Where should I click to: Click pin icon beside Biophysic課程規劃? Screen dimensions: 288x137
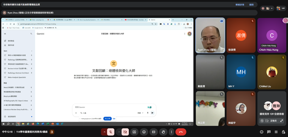(x=31, y=96)
